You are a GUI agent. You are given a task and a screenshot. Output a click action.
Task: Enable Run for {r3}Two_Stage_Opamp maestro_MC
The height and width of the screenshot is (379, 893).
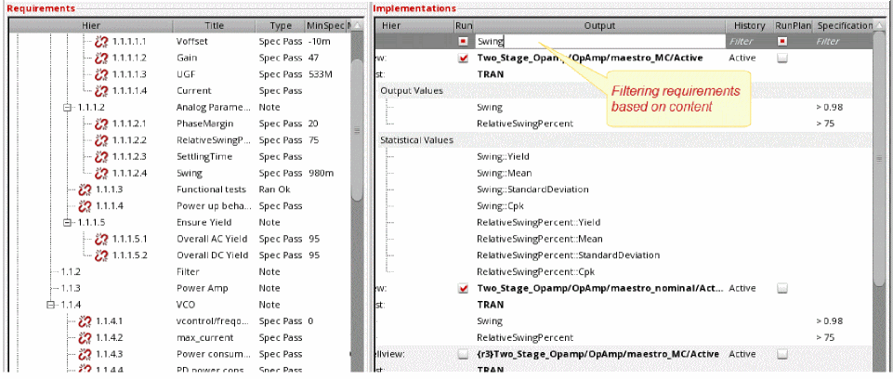pyautogui.click(x=463, y=354)
